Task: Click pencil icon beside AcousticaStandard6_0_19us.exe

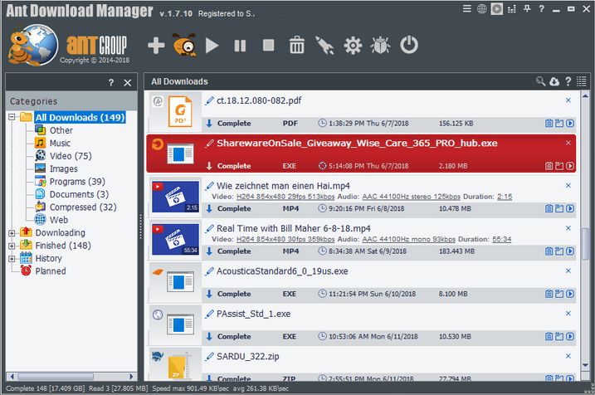Action: (x=209, y=271)
